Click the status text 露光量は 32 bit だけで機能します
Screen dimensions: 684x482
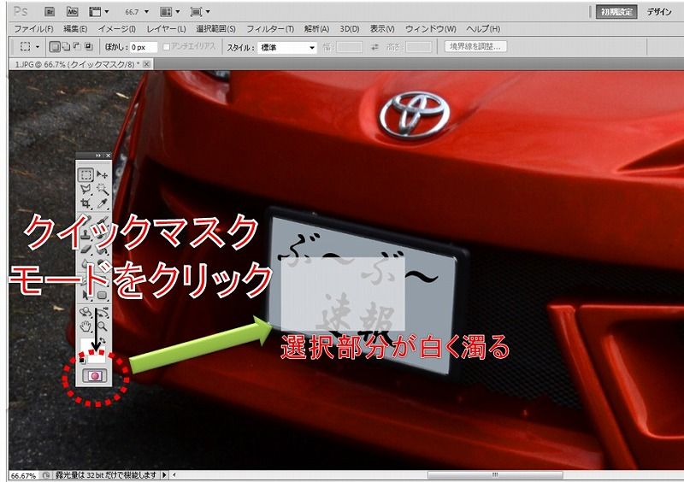click(x=106, y=475)
